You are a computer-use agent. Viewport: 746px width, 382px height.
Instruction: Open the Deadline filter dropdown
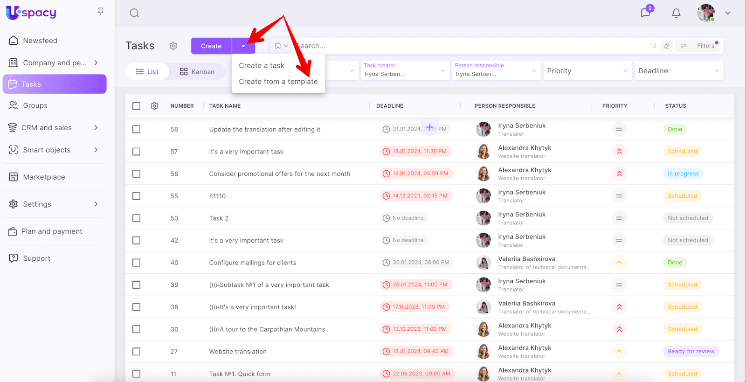click(x=678, y=71)
